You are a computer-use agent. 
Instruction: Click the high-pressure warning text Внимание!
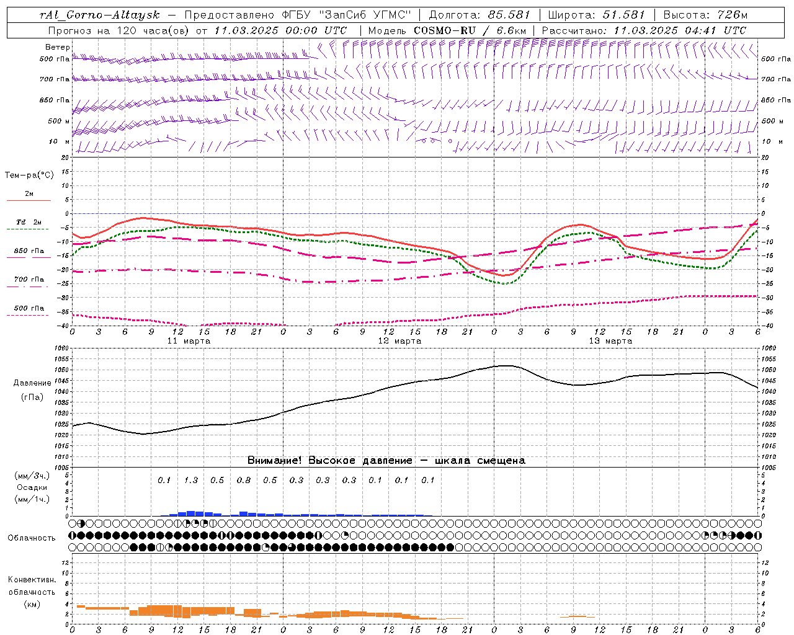click(x=274, y=461)
